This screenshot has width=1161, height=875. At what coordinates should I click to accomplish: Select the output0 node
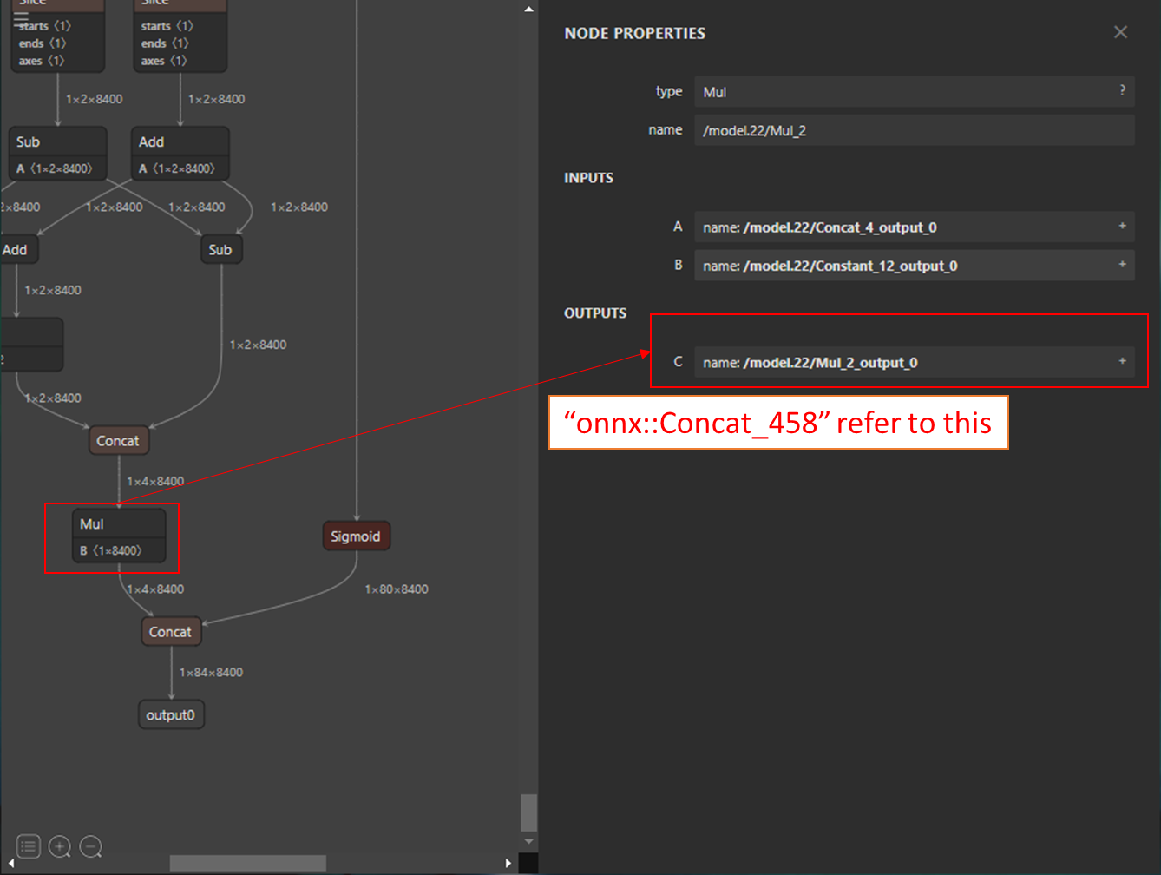tap(171, 714)
